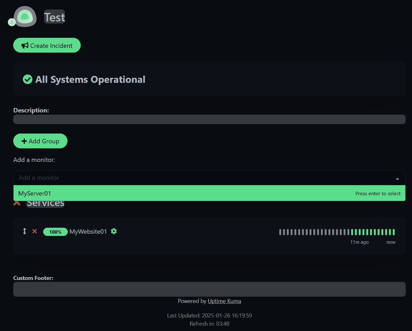Click the Custom Footer input field
Image resolution: width=412 pixels, height=331 pixels.
click(209, 289)
